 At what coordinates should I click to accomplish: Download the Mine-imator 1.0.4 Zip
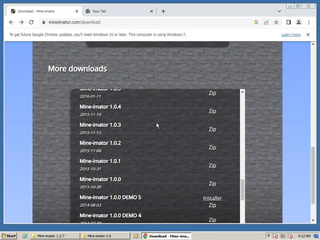click(x=212, y=111)
